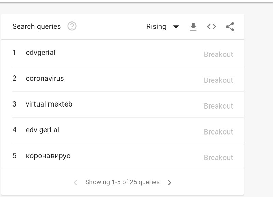This screenshot has width=273, height=197.
Task: Click Breakout label for coronavirus
Action: click(218, 80)
